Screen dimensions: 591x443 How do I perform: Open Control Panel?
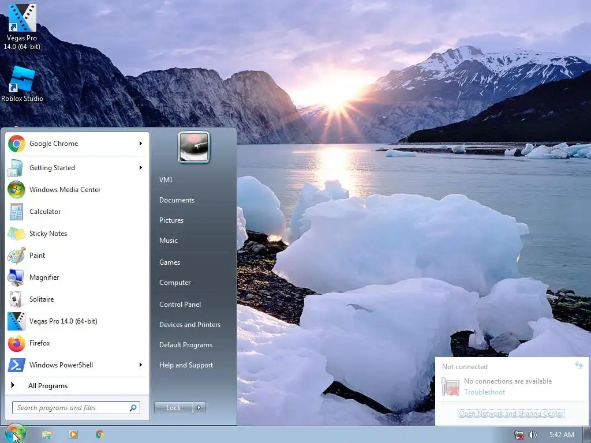180,305
